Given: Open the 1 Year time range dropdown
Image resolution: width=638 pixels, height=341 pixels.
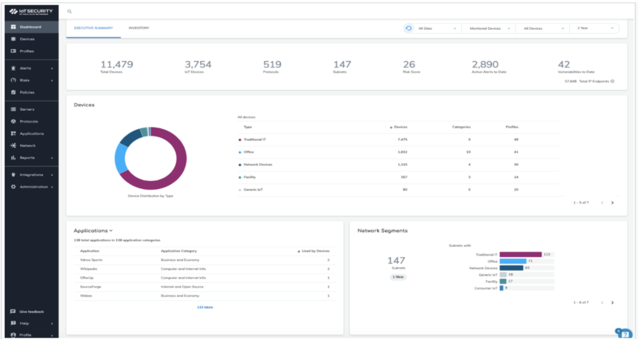Looking at the screenshot, I should [595, 28].
